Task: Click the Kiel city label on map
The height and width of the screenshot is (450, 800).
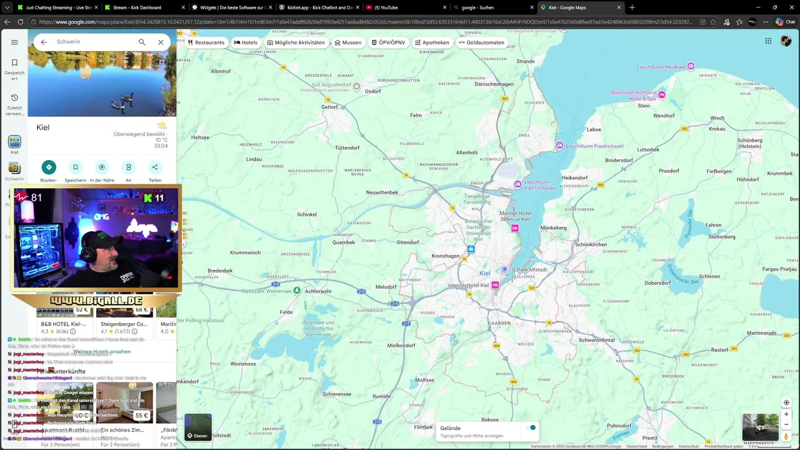Action: 484,273
